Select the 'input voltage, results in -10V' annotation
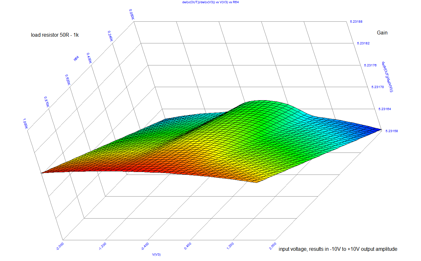Screen dimensions: 421x261 (338, 249)
